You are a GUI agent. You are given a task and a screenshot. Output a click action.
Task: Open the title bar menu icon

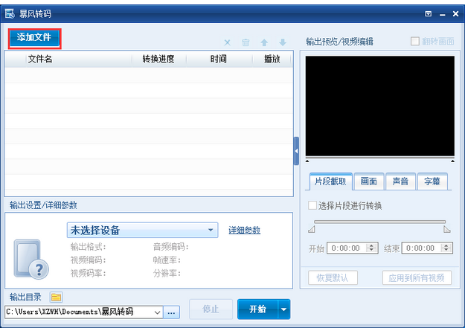click(429, 13)
